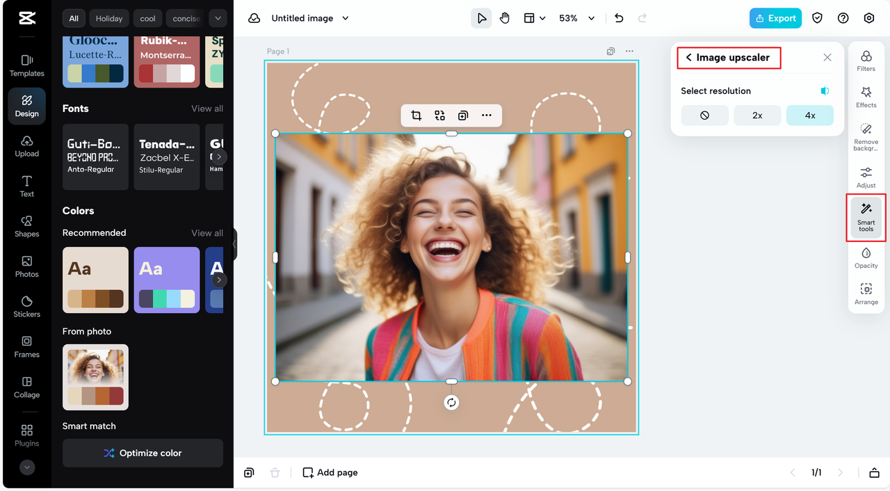Click Crop in the floating image toolbar
The image size is (890, 491).
pyautogui.click(x=416, y=115)
